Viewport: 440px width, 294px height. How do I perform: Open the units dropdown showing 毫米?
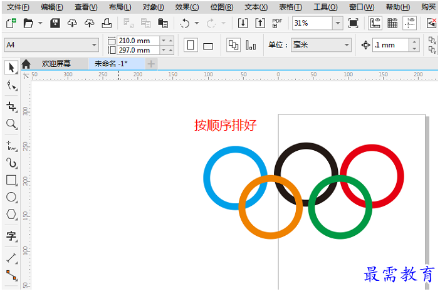click(322, 45)
